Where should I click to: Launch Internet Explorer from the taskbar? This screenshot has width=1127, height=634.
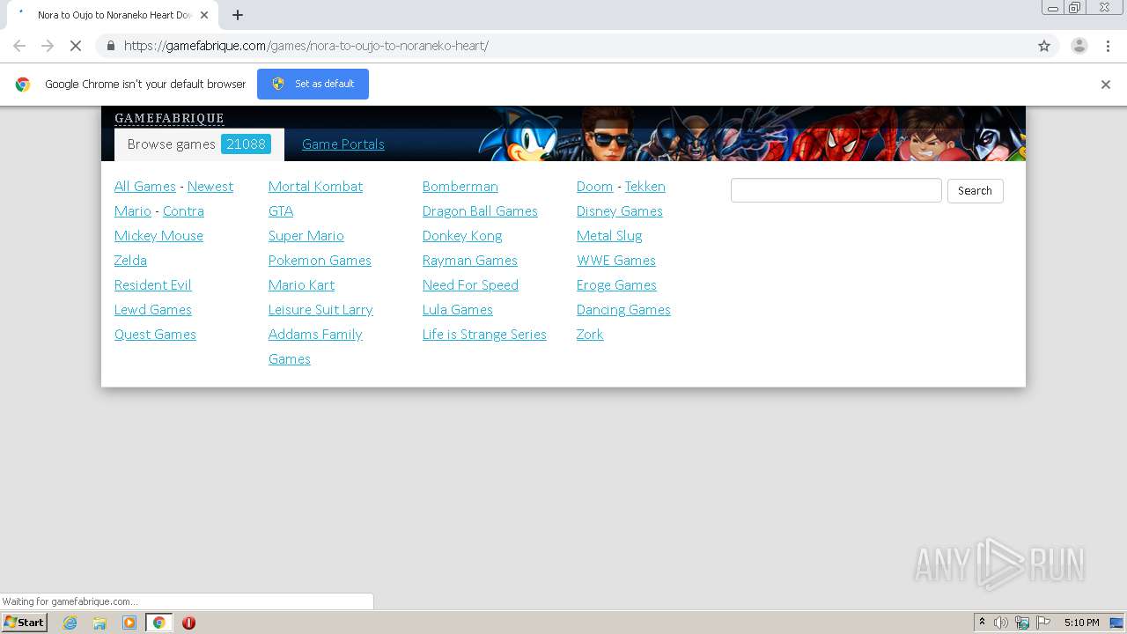click(x=70, y=623)
